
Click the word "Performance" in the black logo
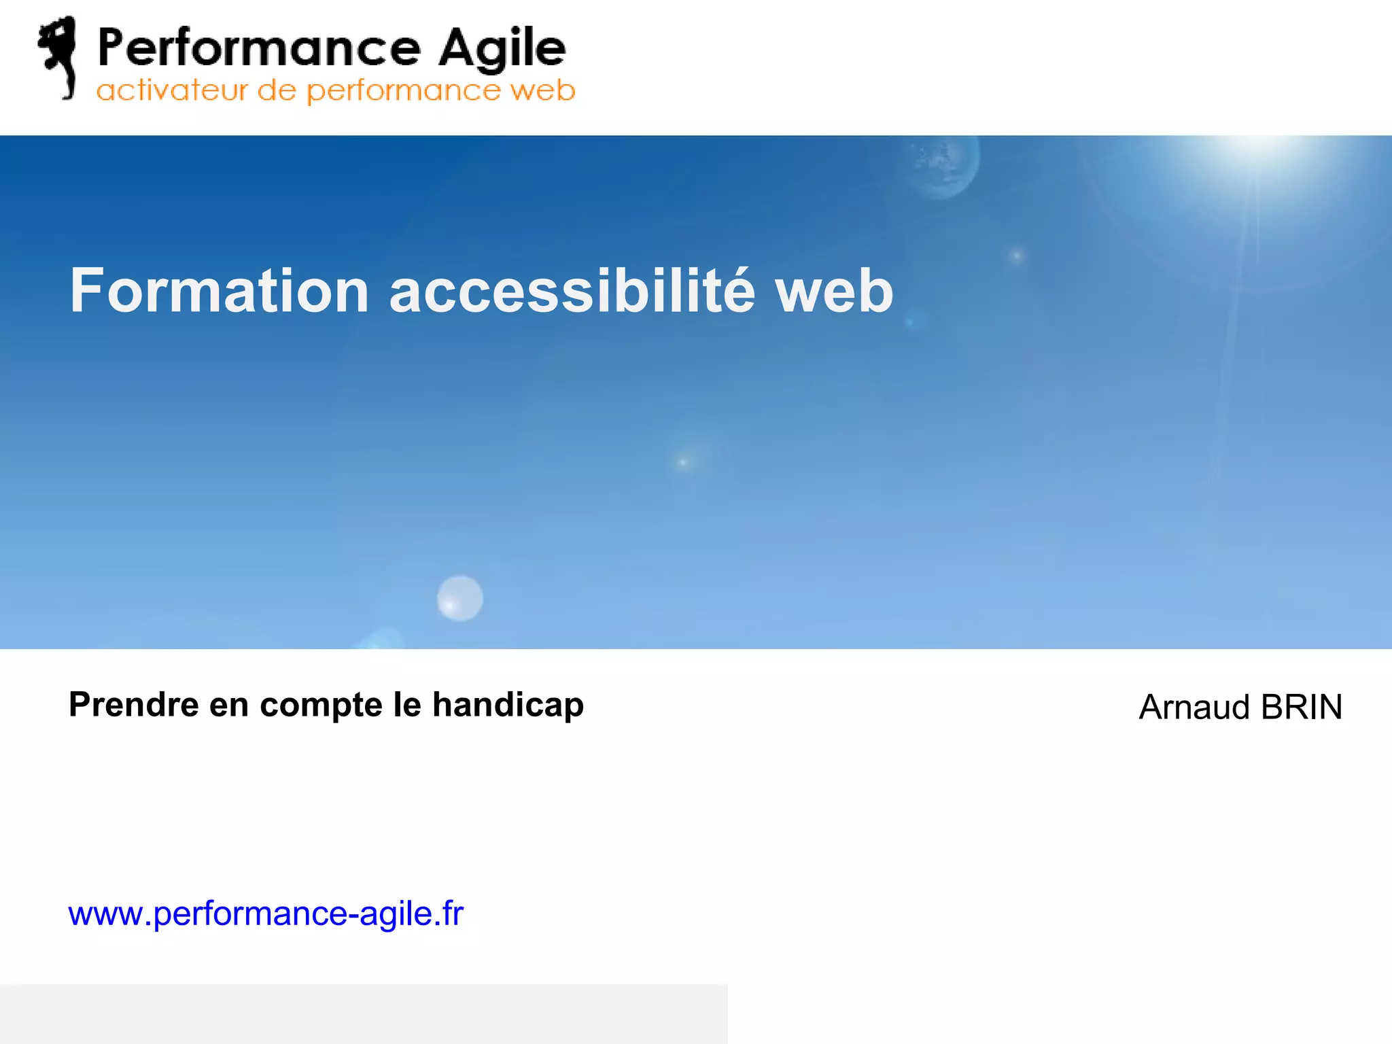(x=259, y=48)
